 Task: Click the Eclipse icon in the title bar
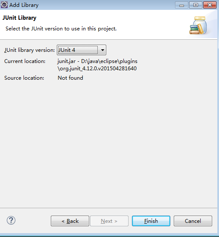point(4,5)
